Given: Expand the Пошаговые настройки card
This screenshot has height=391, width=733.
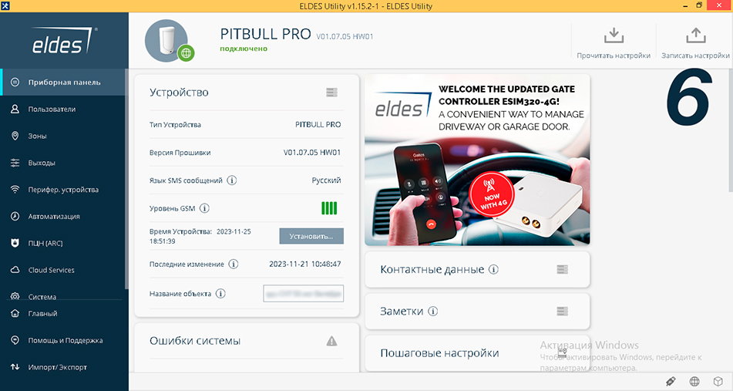Looking at the screenshot, I should [563, 353].
